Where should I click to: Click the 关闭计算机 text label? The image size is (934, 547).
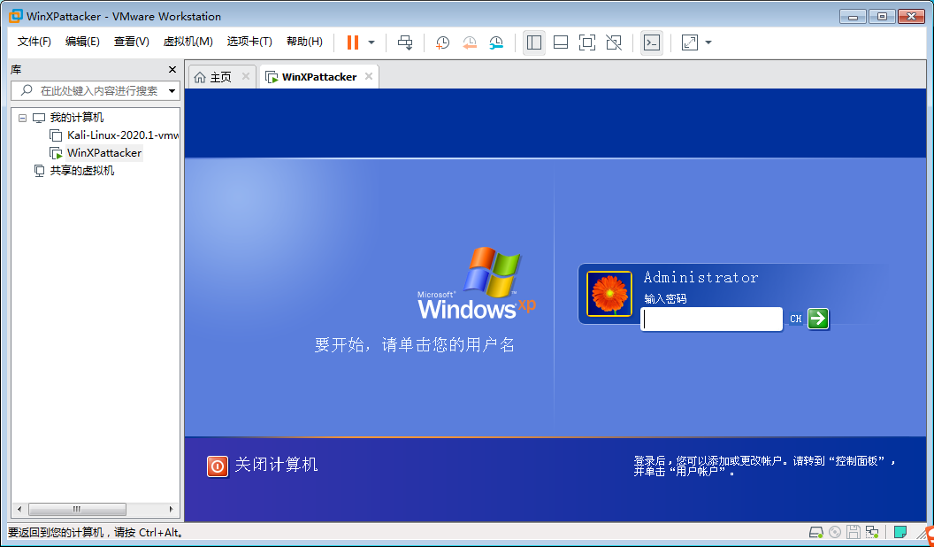(276, 465)
